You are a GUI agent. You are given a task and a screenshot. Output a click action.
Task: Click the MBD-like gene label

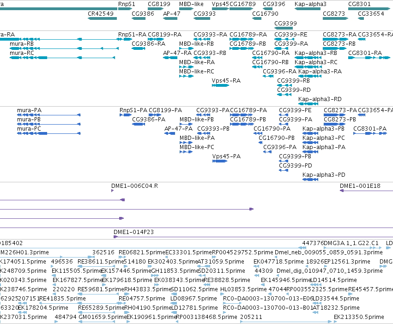191,4
